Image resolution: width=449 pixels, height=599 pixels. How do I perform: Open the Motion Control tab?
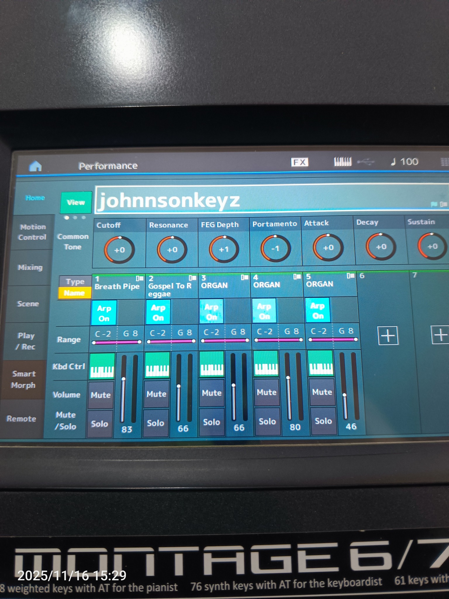tap(32, 232)
